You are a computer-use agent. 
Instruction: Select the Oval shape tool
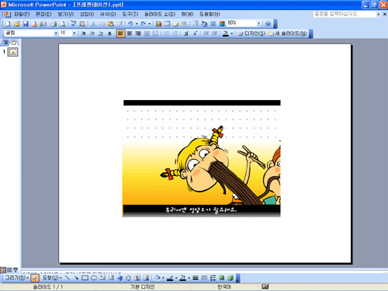pyautogui.click(x=94, y=278)
